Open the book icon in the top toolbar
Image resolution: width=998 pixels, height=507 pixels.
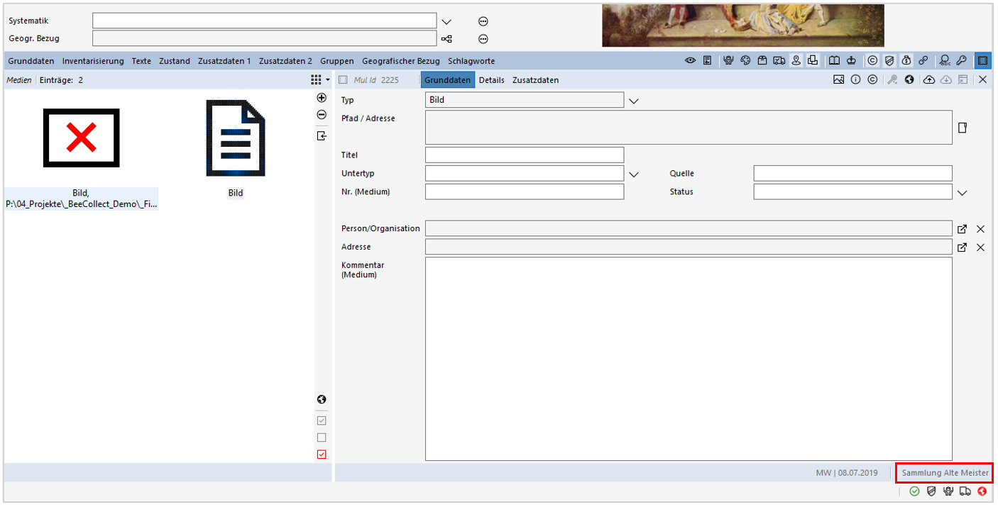click(834, 60)
